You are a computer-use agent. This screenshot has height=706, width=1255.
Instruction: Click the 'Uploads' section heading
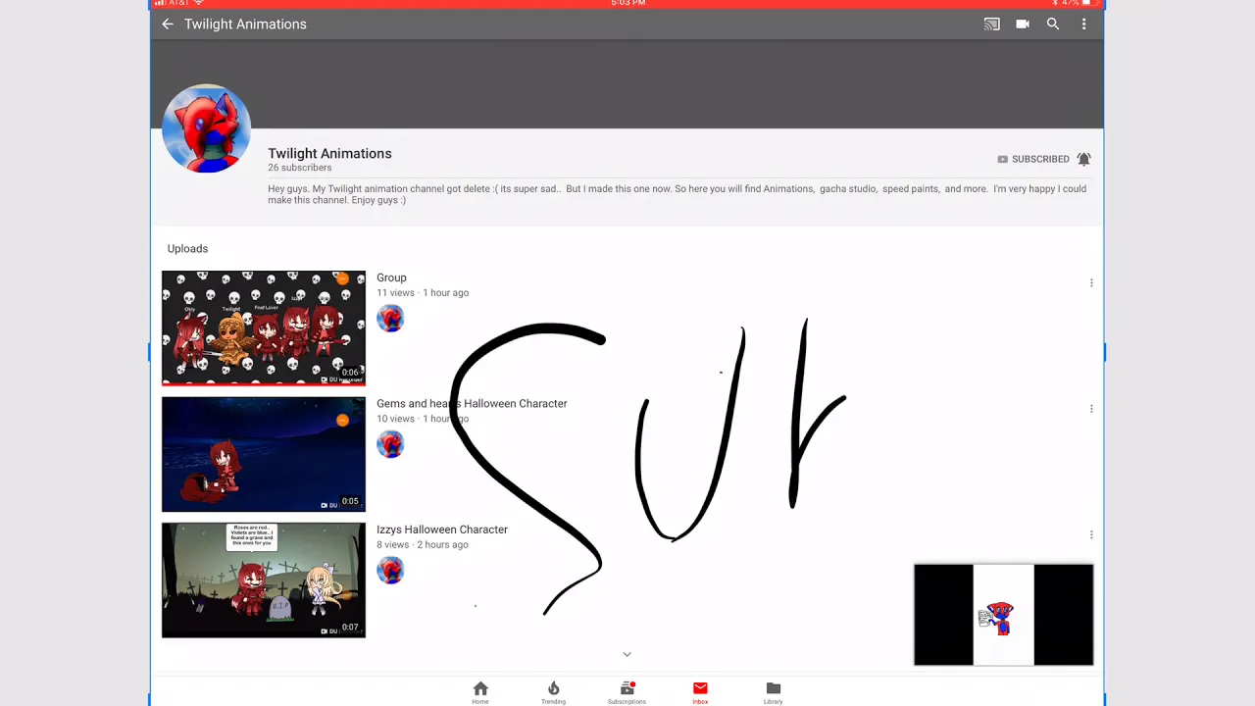pyautogui.click(x=187, y=249)
